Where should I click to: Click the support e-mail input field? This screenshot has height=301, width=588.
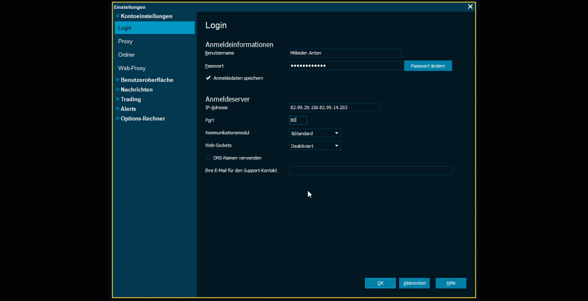(370, 171)
